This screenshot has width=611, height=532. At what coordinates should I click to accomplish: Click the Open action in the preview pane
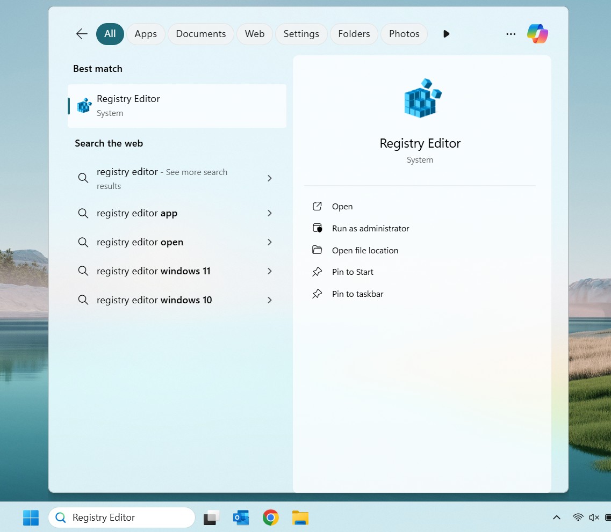coord(420,206)
